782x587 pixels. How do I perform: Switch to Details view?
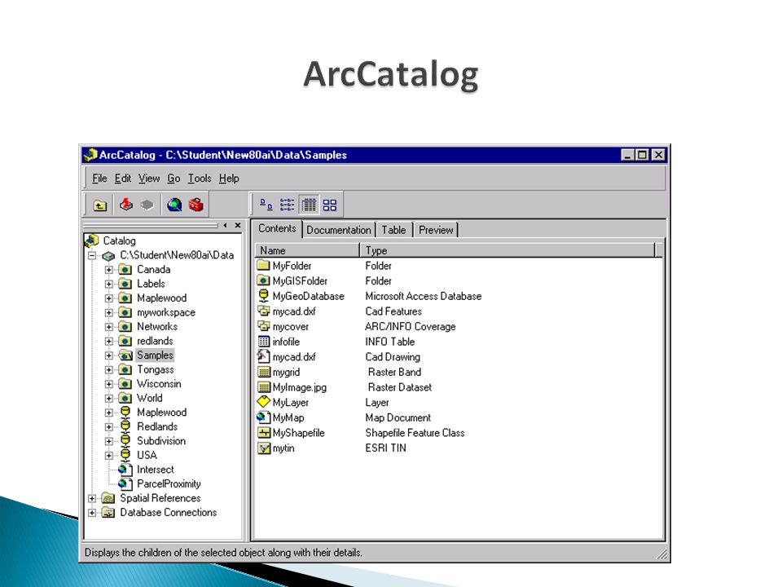click(x=309, y=205)
